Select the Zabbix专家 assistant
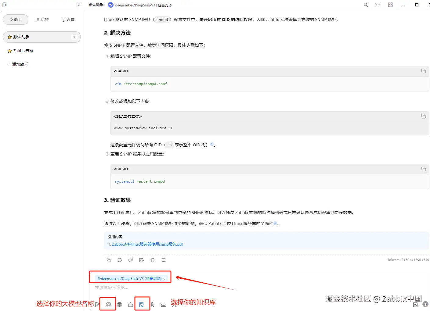The width and height of the screenshot is (430, 311). pos(42,51)
